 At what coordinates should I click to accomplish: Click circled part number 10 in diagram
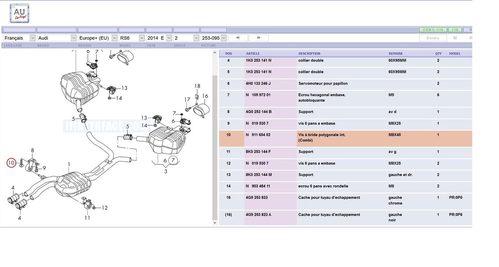point(12,162)
